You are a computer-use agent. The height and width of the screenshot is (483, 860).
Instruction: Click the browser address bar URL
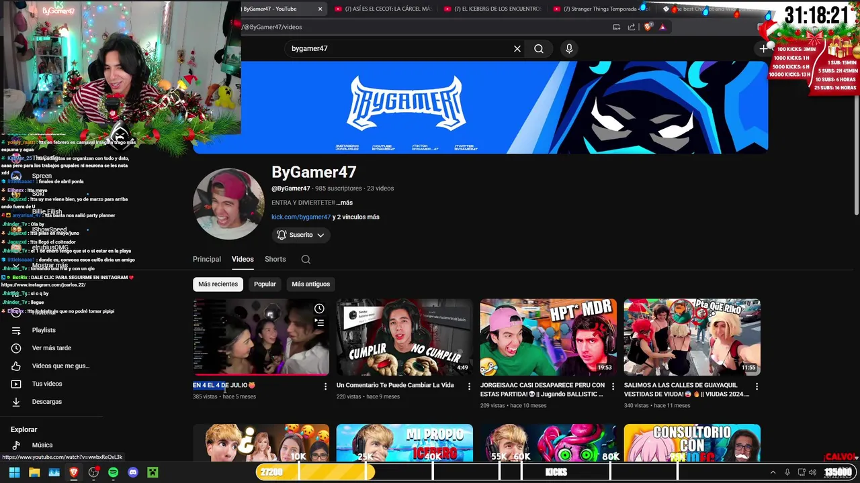point(272,27)
